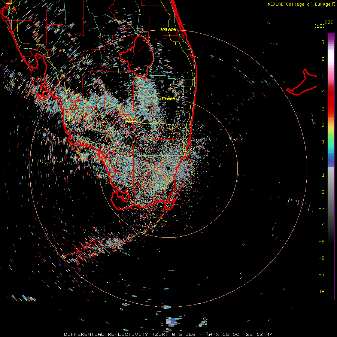The width and height of the screenshot is (337, 337).
Task: Select the 3 dB label on the scale
Action: coord(323,109)
